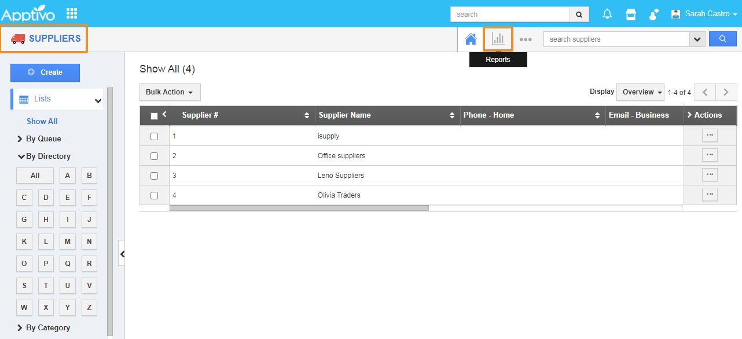Click into the search suppliers field
This screenshot has height=339, width=742.
616,39
